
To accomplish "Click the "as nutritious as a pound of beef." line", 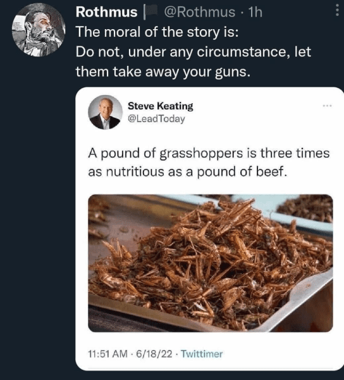I will (188, 172).
